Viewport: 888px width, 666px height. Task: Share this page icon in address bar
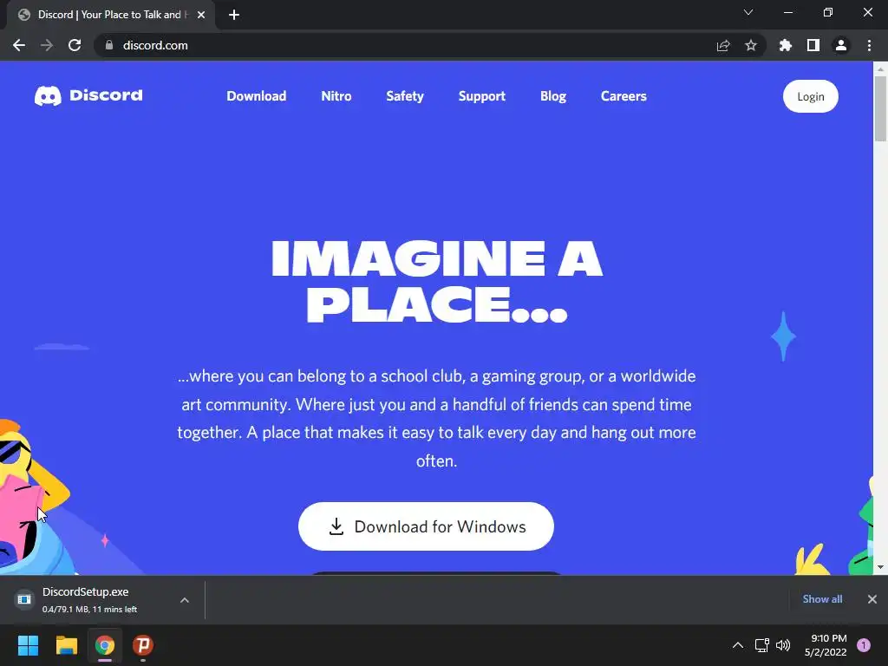723,45
